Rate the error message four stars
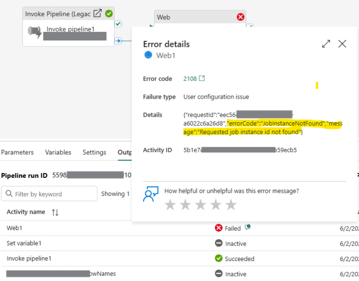 click(216, 205)
